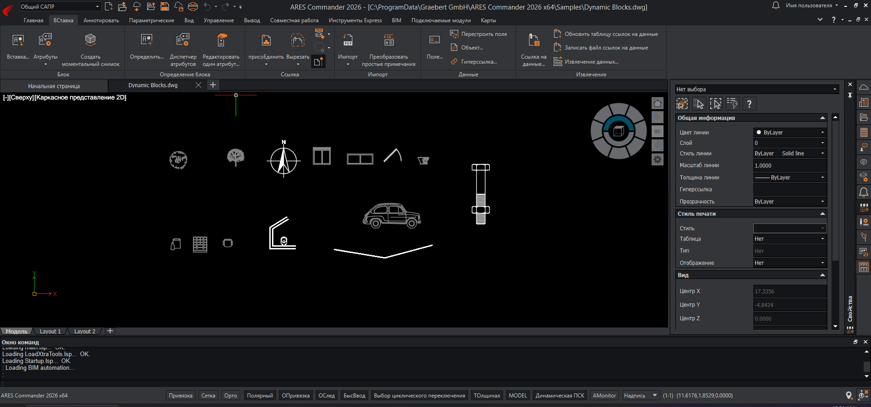871x407 pixels.
Task: Open the Аннотировать ribbon tab
Action: pyautogui.click(x=101, y=20)
